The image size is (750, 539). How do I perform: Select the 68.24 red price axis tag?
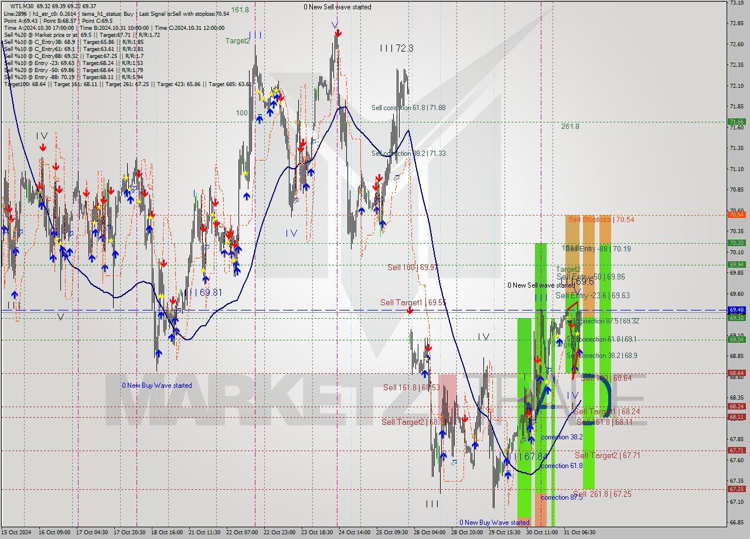[x=737, y=406]
